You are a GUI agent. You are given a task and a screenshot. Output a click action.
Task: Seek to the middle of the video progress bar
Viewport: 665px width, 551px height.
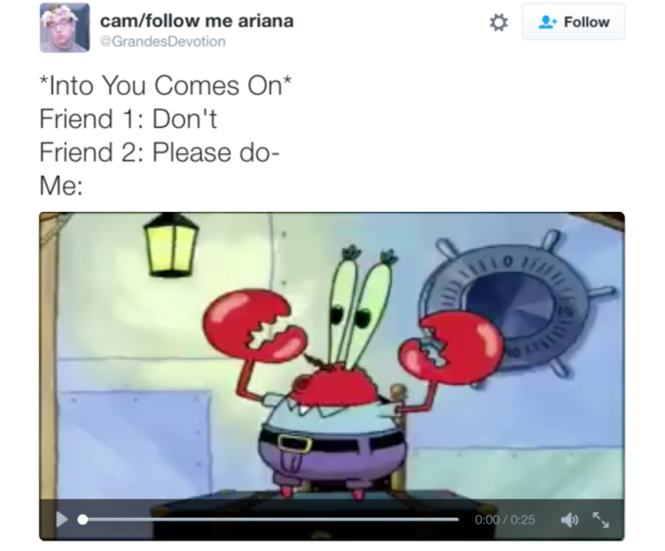271,519
